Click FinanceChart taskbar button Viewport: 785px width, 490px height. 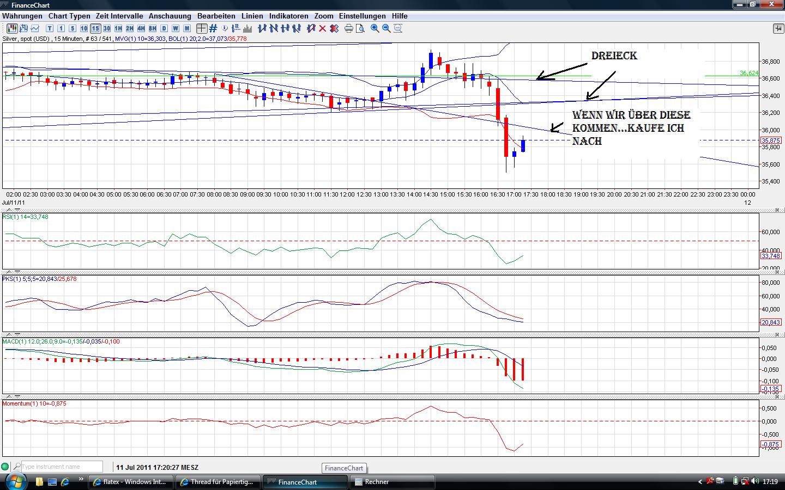pyautogui.click(x=306, y=482)
